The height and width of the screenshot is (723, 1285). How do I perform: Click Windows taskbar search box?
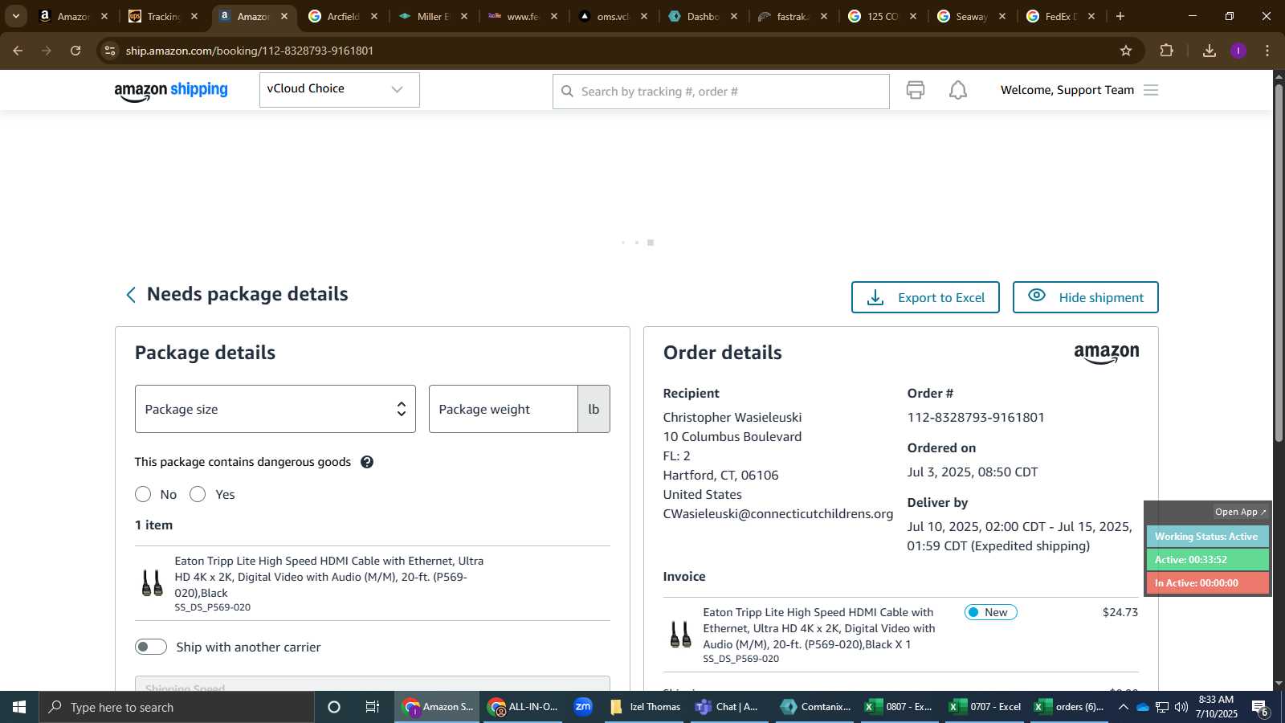177,707
